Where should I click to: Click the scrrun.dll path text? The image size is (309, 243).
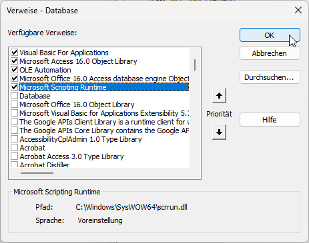pos(131,207)
